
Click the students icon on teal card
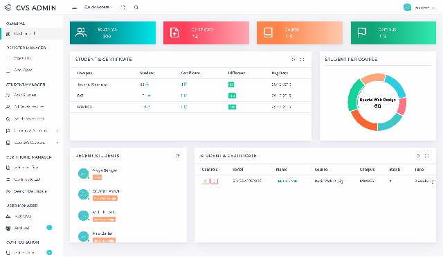(x=81, y=33)
